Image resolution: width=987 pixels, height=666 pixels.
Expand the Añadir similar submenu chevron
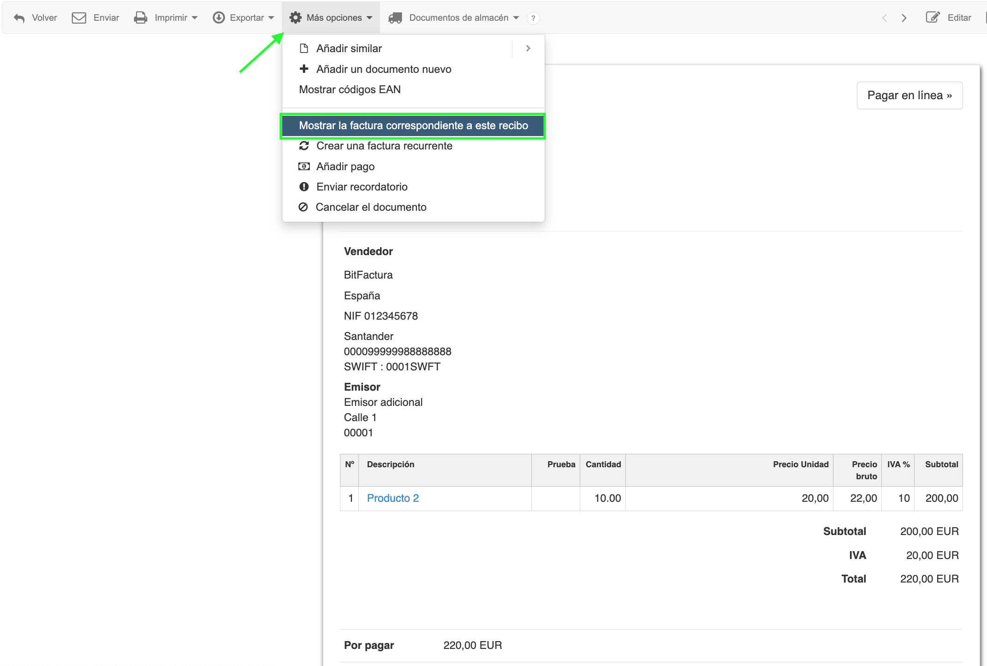pos(528,48)
